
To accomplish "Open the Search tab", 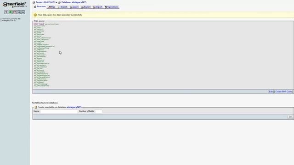I will point(62,7).
